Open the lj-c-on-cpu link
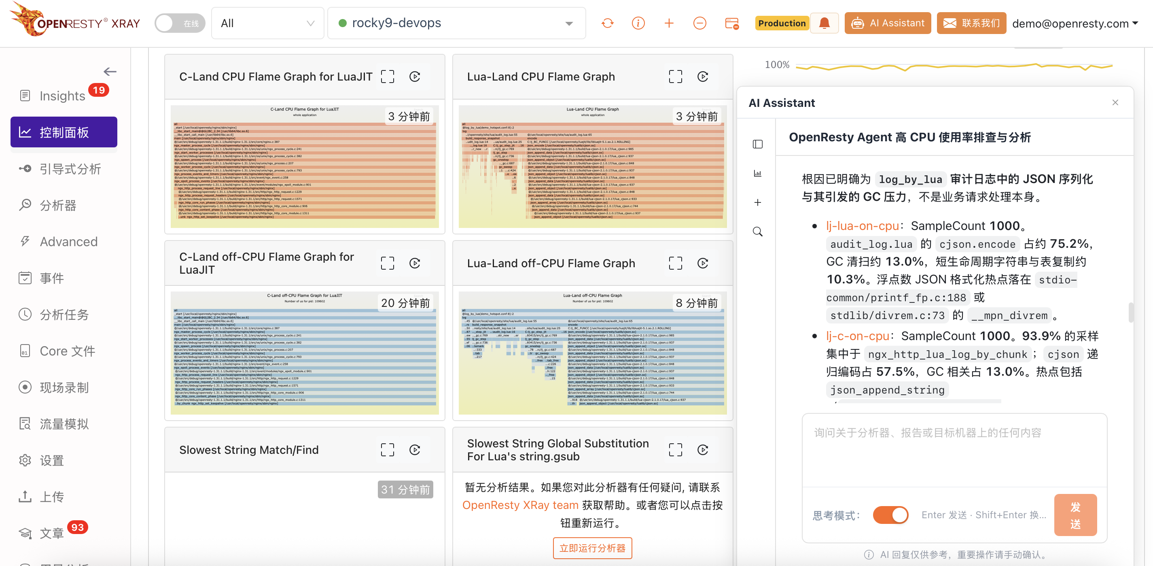This screenshot has height=566, width=1153. tap(858, 336)
